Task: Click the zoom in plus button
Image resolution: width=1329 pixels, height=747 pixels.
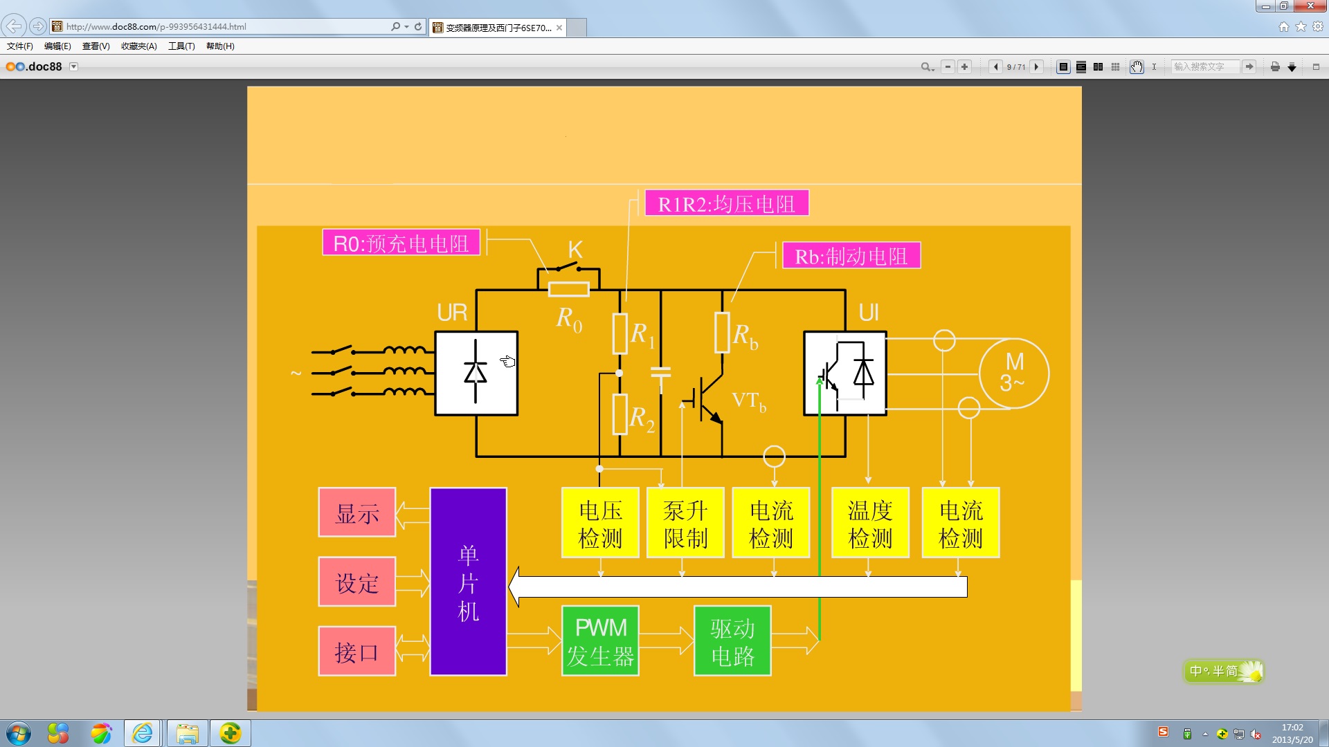Action: click(x=964, y=67)
